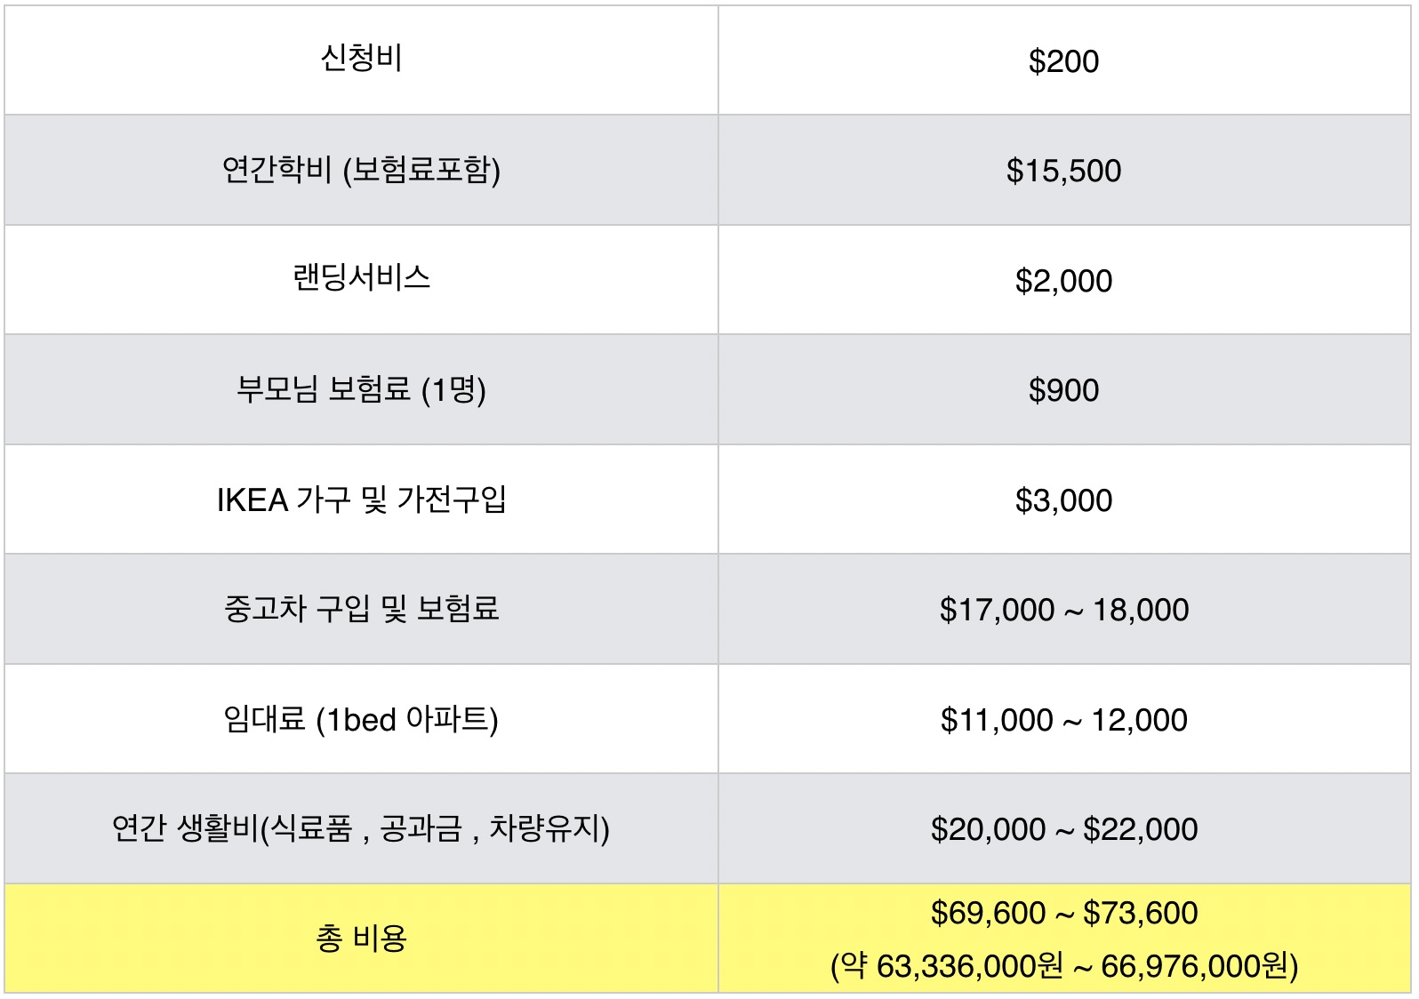Click the $200 application fee cell
Viewport: 1419px width, 999px height.
1064,60
